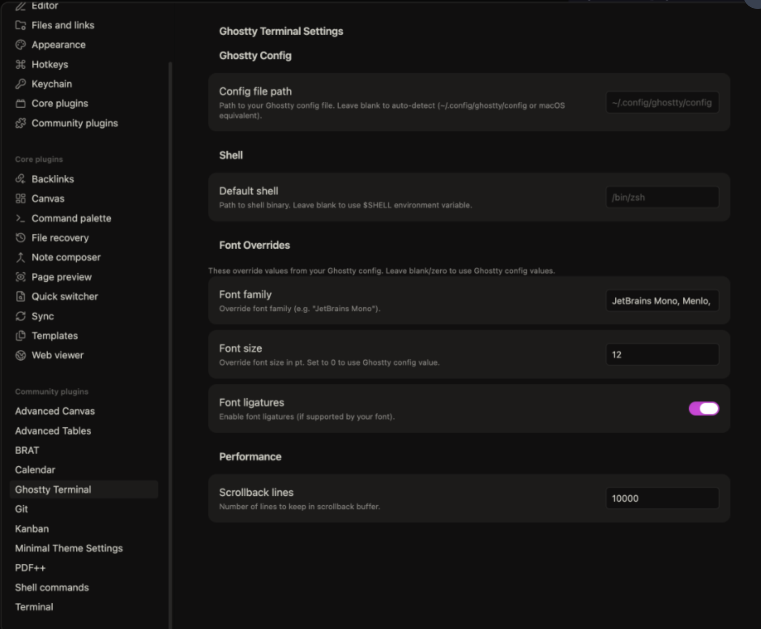This screenshot has width=761, height=629.
Task: Click the Performance section heading
Action: point(250,457)
